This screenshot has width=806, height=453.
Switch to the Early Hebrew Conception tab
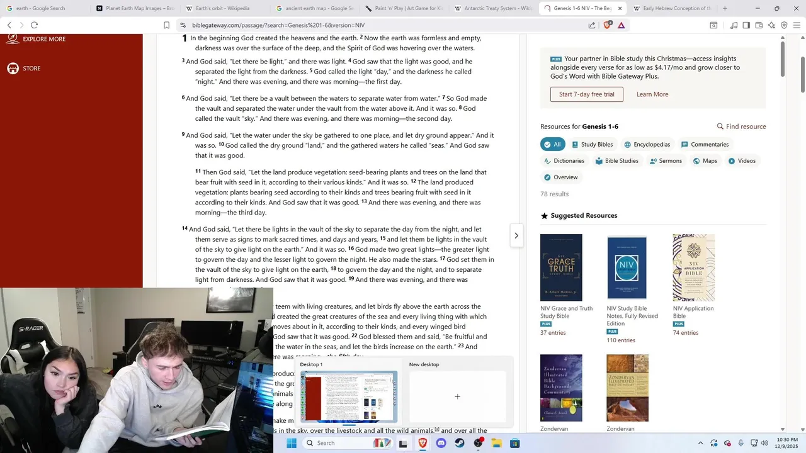[672, 8]
